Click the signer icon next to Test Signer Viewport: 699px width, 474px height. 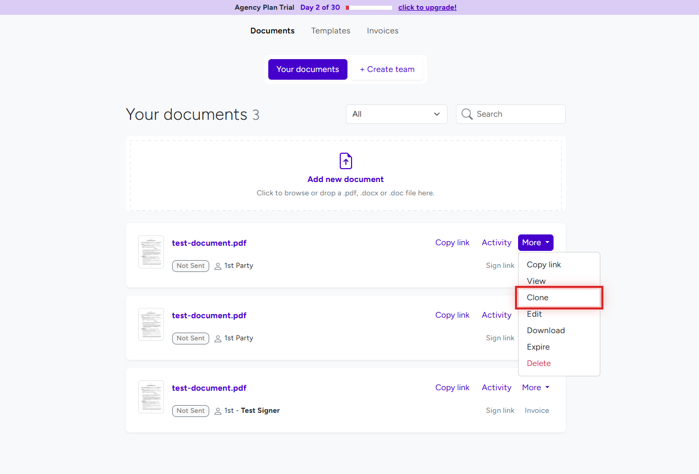219,410
